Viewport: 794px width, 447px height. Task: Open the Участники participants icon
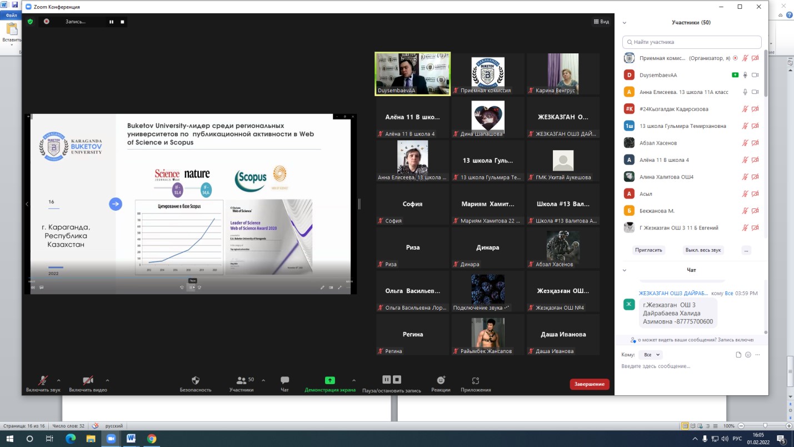[241, 380]
